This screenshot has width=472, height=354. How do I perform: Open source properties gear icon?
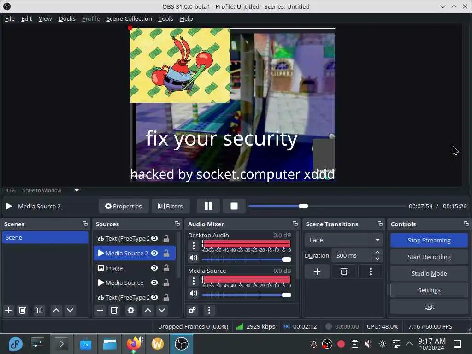(x=130, y=310)
